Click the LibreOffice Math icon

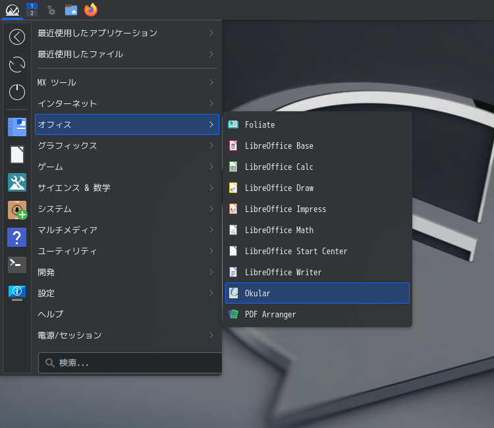click(233, 230)
